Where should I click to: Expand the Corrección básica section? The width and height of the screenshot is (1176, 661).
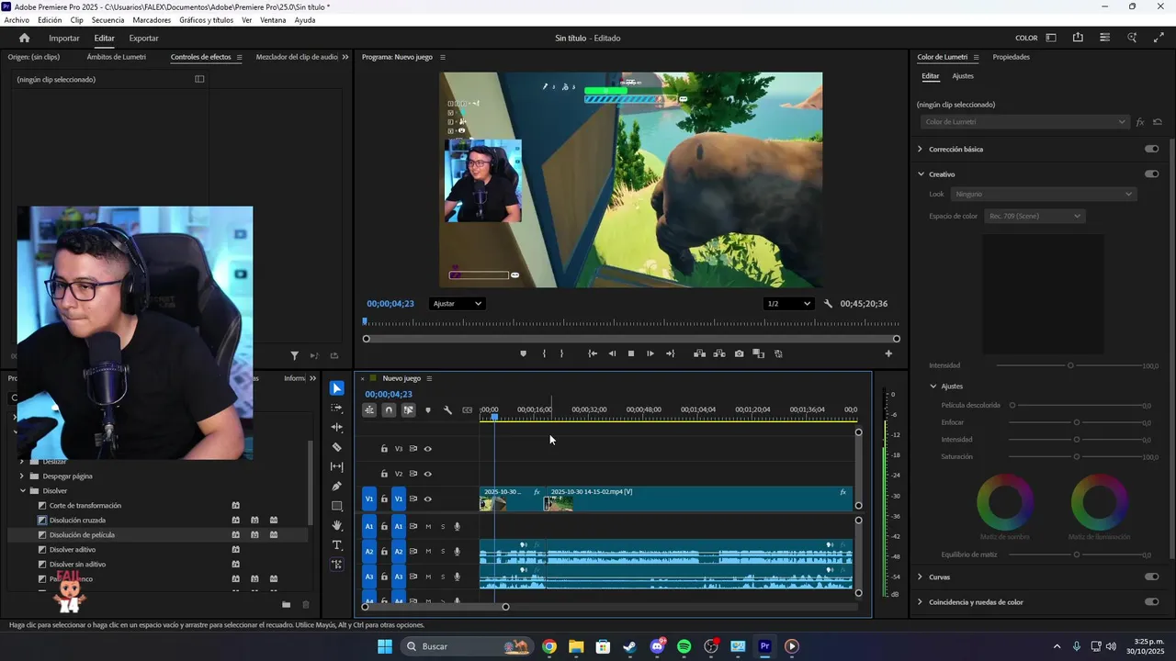click(920, 149)
